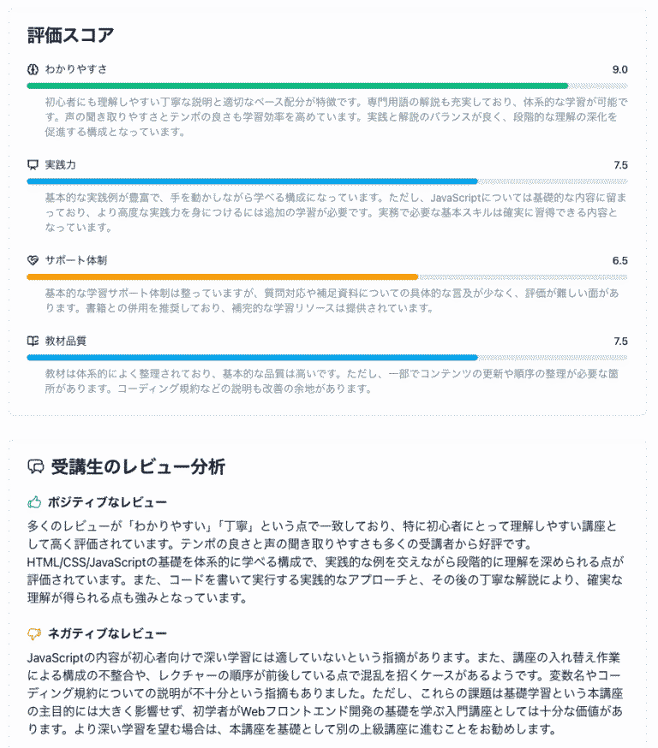Click the 受講生のレビュー分析 heading text
The width and height of the screenshot is (658, 748).
(x=138, y=466)
